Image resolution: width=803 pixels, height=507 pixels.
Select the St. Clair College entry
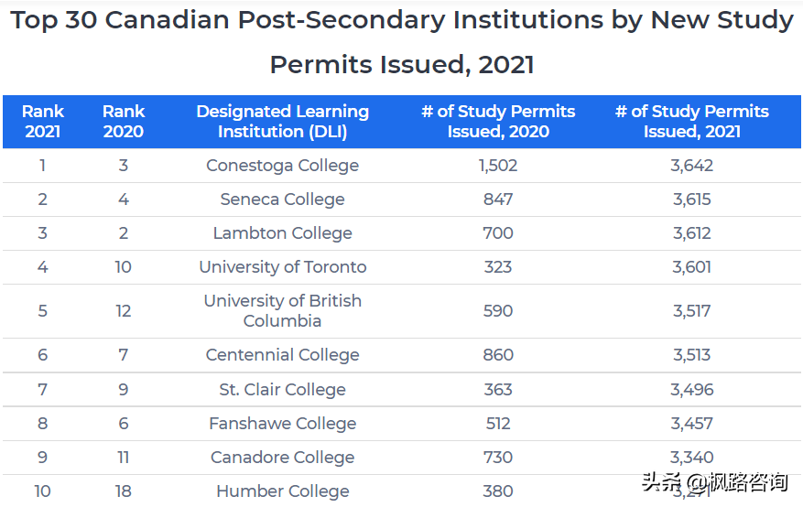click(x=282, y=390)
